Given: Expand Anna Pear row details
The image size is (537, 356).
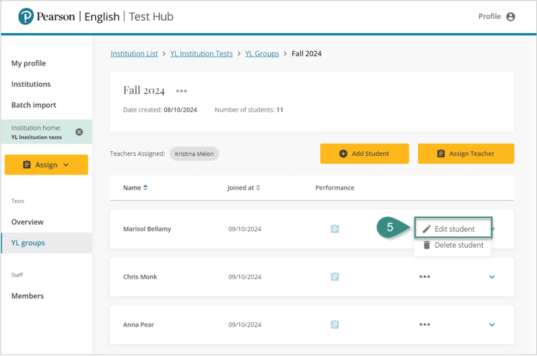Looking at the screenshot, I should pos(492,324).
